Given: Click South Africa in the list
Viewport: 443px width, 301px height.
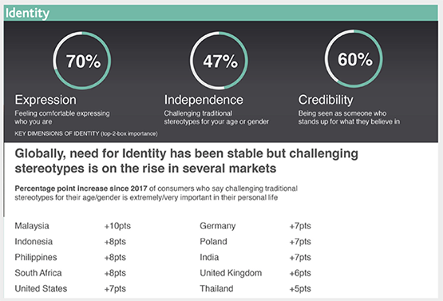Looking at the screenshot, I should (x=38, y=273).
